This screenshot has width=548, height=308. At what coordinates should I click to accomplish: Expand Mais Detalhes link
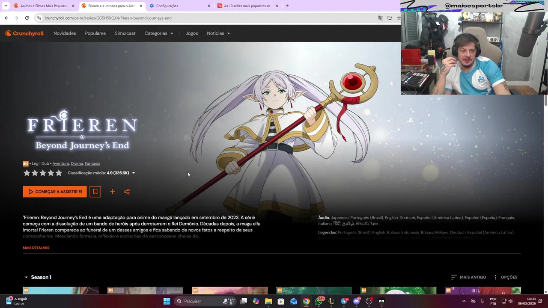[x=36, y=248]
